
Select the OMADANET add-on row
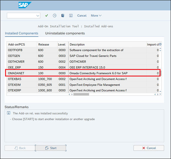click(83, 73)
